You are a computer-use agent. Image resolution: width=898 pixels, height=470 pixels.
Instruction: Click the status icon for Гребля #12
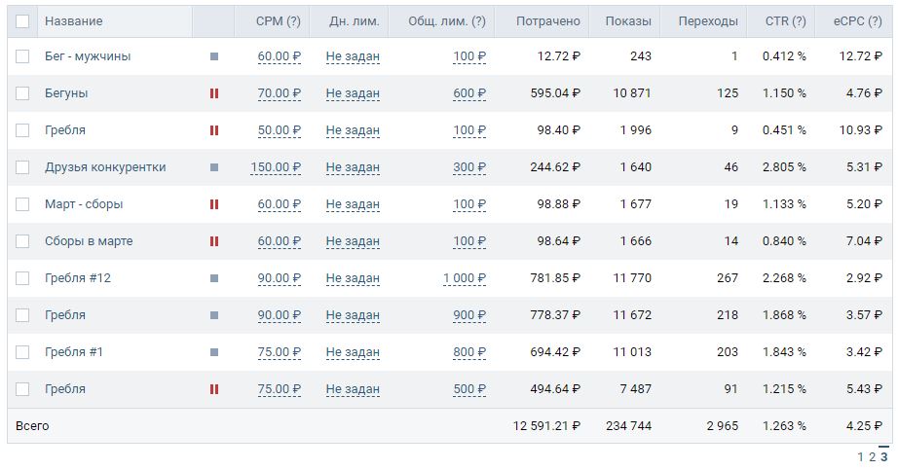pos(214,278)
